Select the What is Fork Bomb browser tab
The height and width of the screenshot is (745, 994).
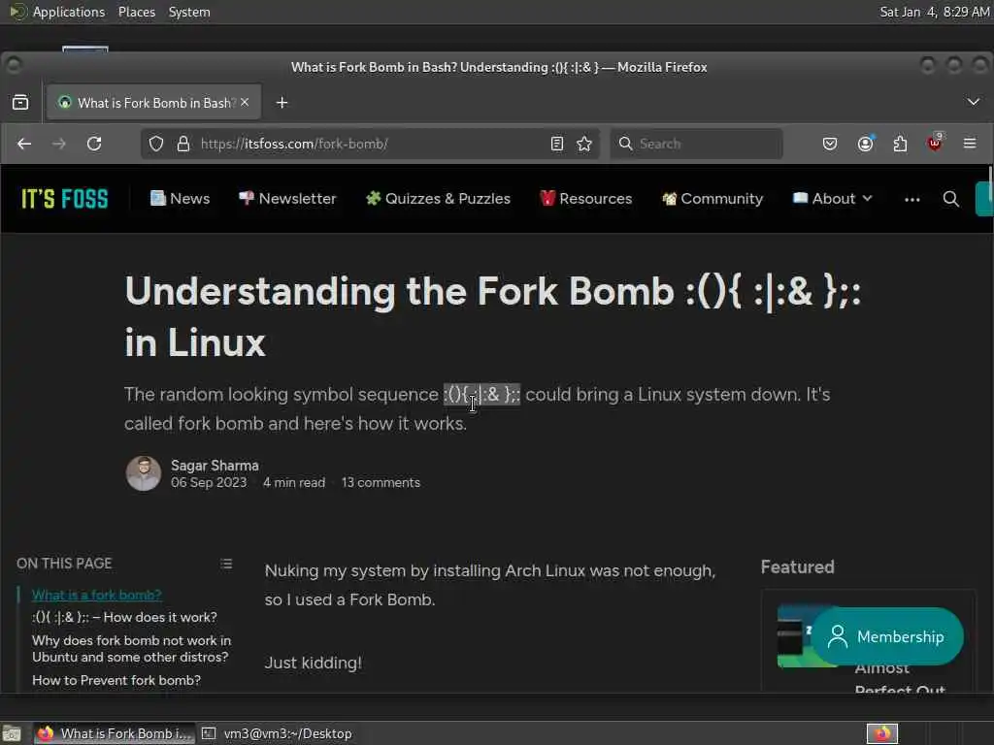[152, 103]
